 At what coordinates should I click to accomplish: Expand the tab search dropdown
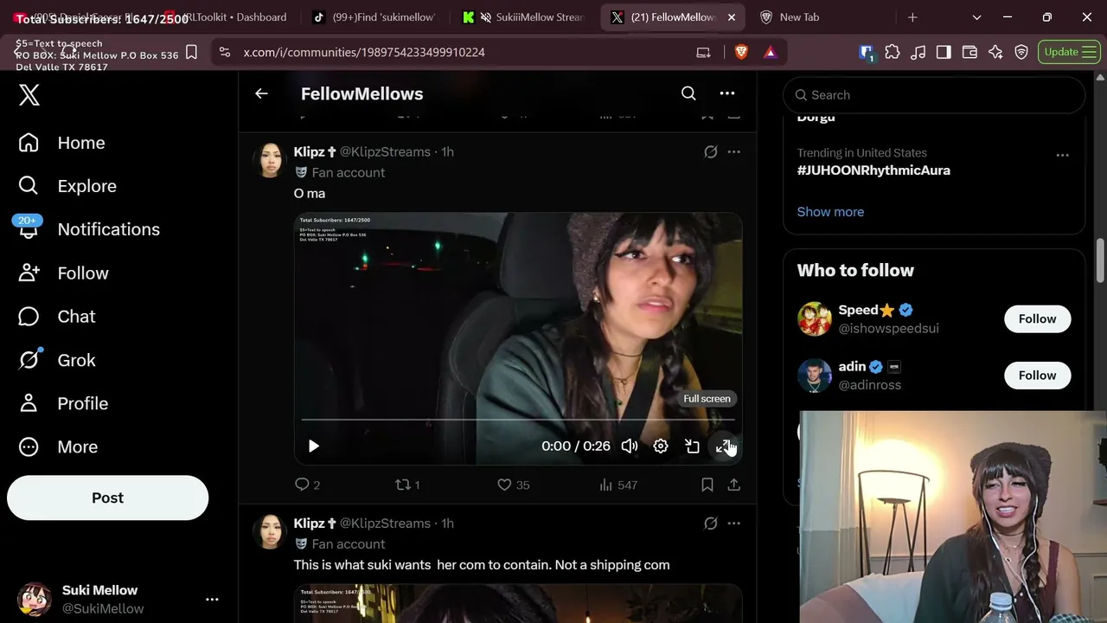pos(976,17)
